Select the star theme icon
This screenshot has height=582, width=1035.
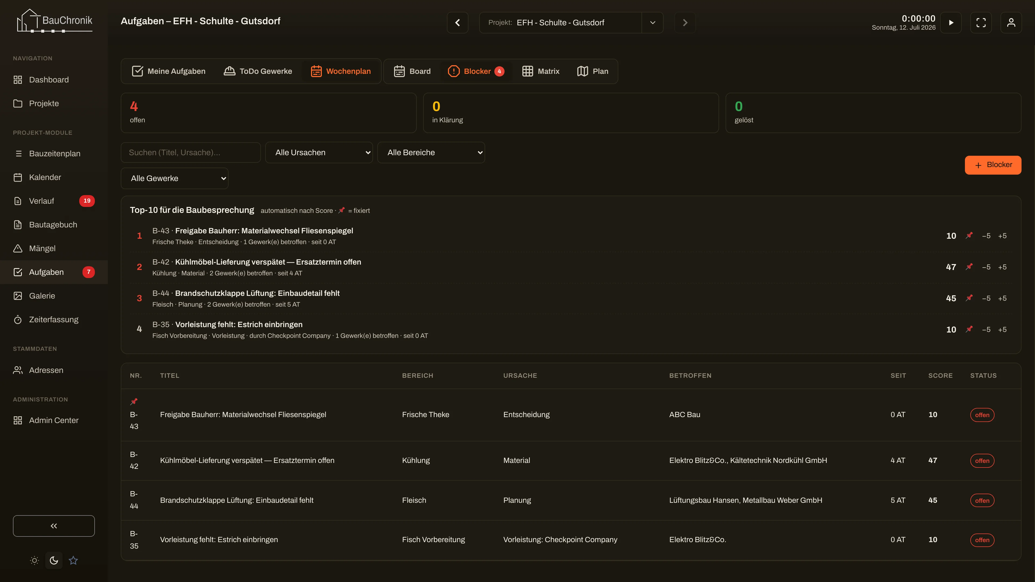point(73,560)
